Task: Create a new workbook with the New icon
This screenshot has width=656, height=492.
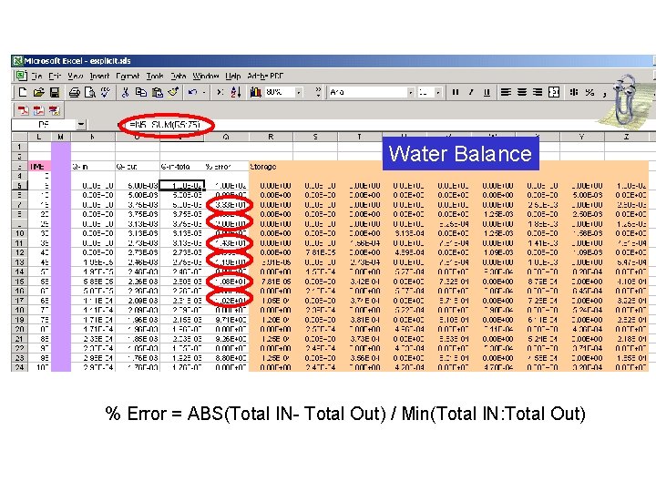Action: [23, 92]
